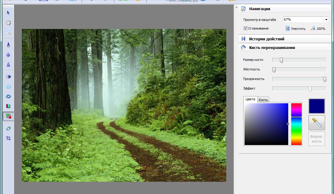Image resolution: width=334 pixels, height=194 pixels.
Task: Set zoom with the 100% button
Action: tap(318, 28)
